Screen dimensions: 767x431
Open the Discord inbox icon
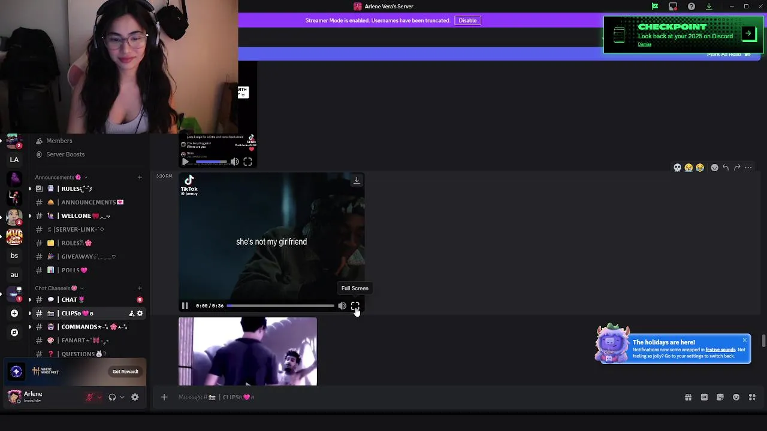click(673, 7)
